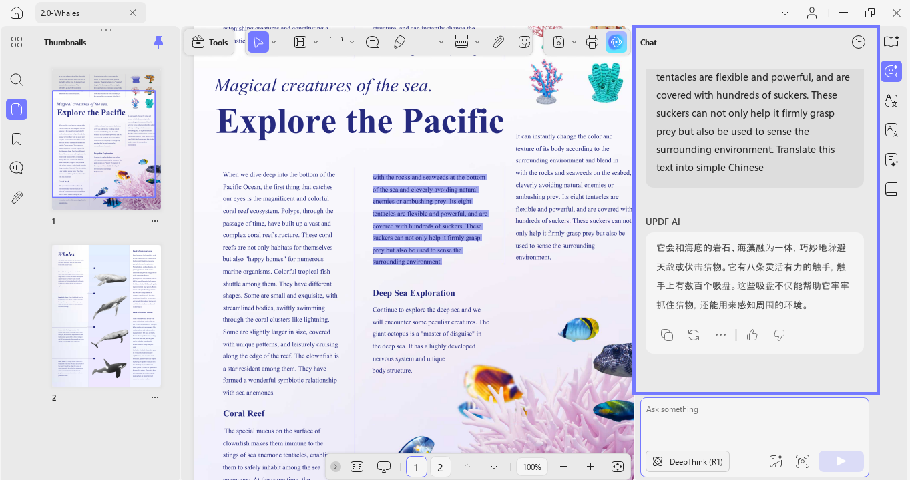910x480 pixels.
Task: Expand the save options dropdown arrow
Action: pos(575,42)
